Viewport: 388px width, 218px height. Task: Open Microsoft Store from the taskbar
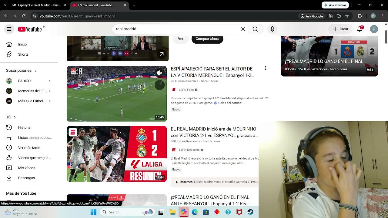[206, 212]
